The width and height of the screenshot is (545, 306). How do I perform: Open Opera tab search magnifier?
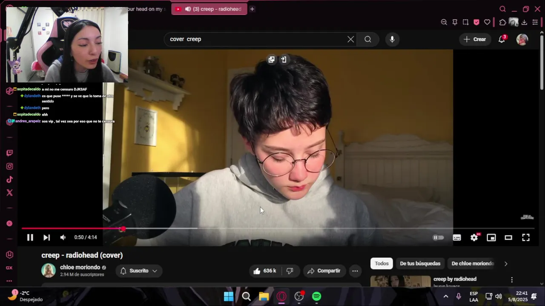click(x=502, y=9)
